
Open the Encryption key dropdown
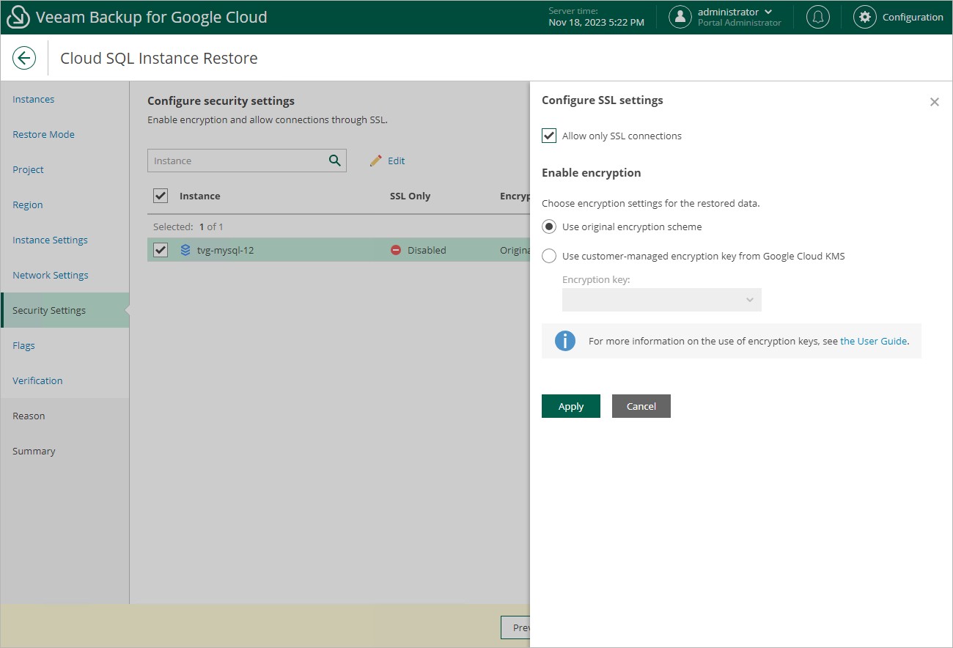[662, 300]
